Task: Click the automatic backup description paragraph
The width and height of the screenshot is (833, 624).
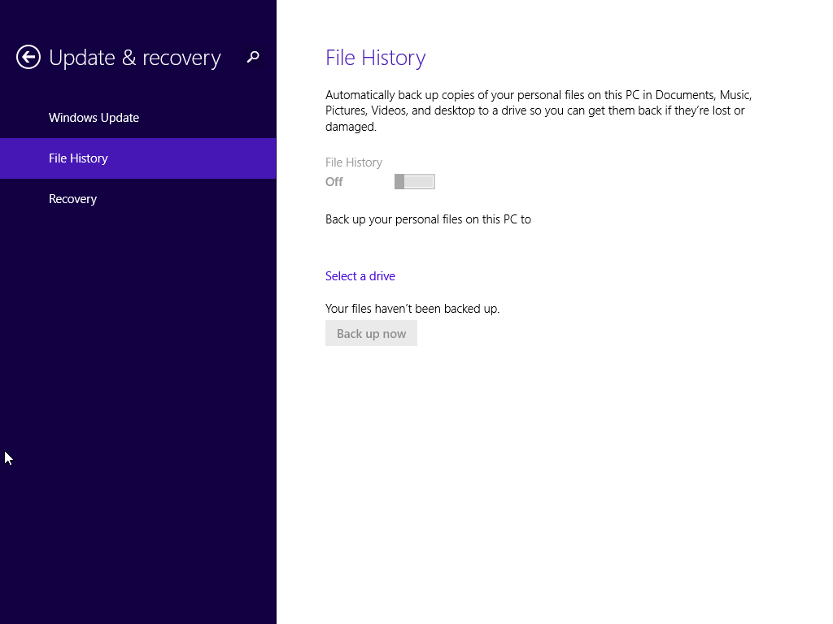Action: (x=537, y=110)
